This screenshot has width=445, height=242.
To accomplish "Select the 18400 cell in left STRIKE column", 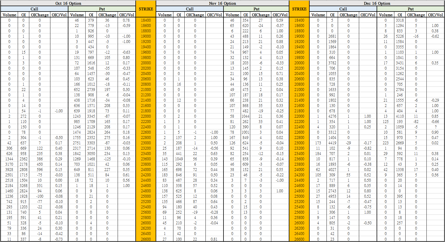I will [x=146, y=20].
